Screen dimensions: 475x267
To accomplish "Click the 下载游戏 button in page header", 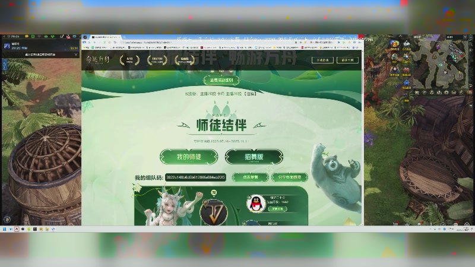I will 322,60.
